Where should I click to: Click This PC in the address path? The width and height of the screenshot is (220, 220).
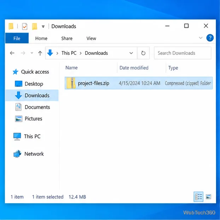click(69, 53)
